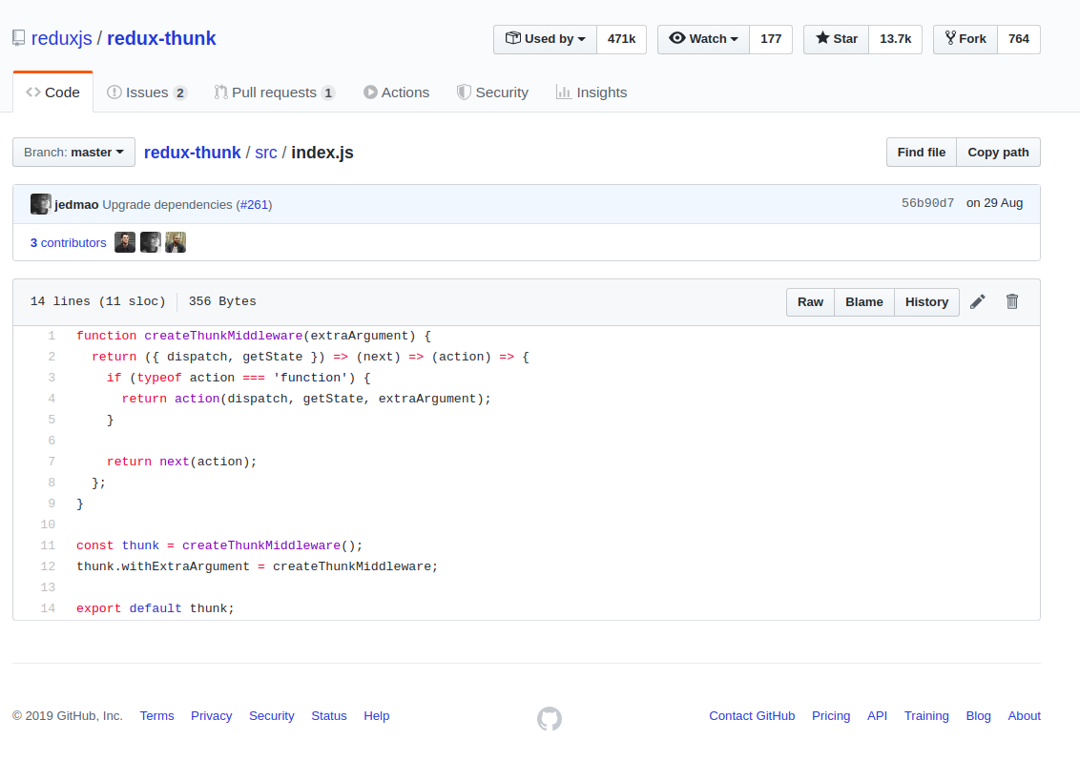Image resolution: width=1080 pixels, height=781 pixels.
Task: Select line number 14 in the code
Action: (x=48, y=608)
